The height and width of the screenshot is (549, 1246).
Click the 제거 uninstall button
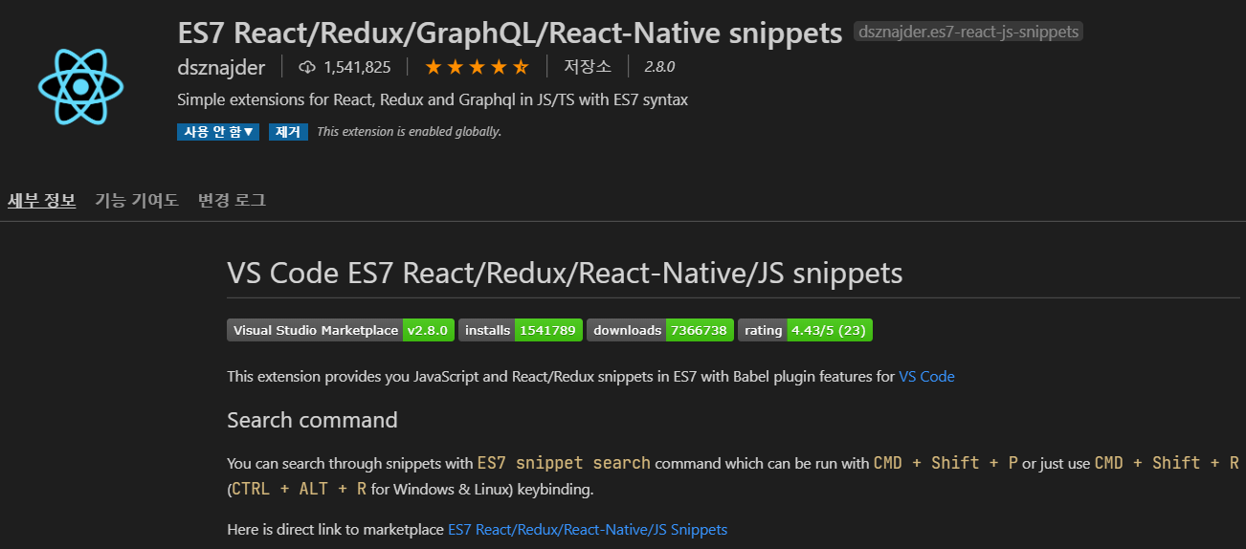(x=288, y=132)
